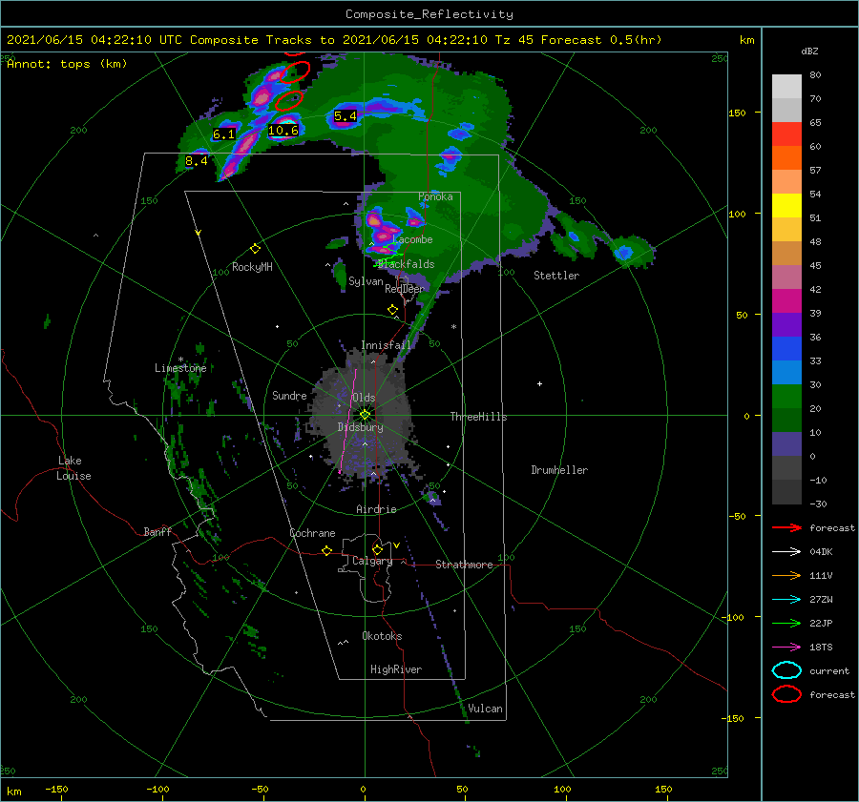Click the Banff label
Image resolution: width=859 pixels, height=802 pixels.
(157, 531)
